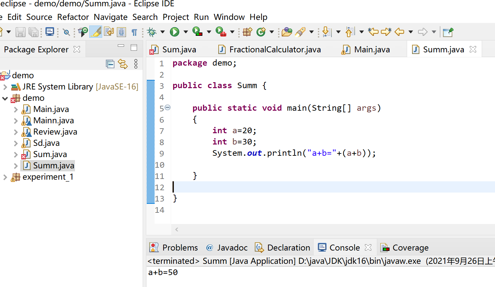Collapse the demo package node
Image resolution: width=495 pixels, height=287 pixels.
5,98
